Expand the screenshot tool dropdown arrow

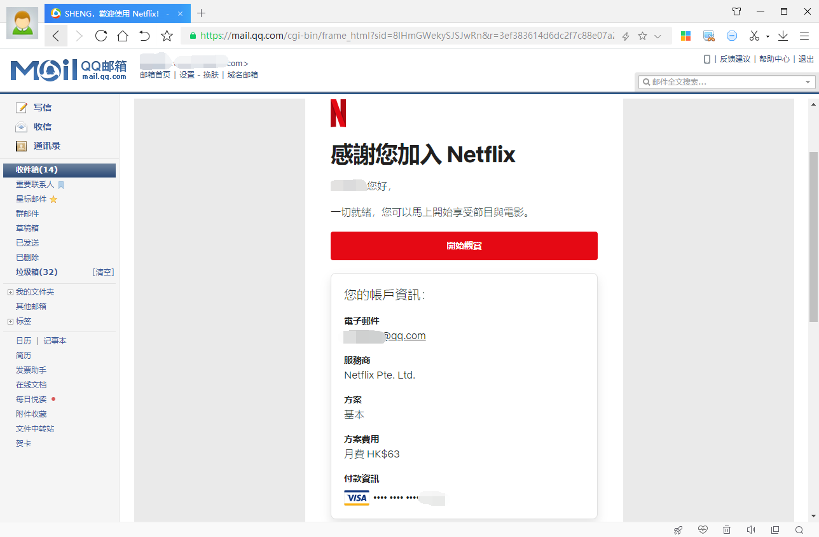pyautogui.click(x=767, y=37)
